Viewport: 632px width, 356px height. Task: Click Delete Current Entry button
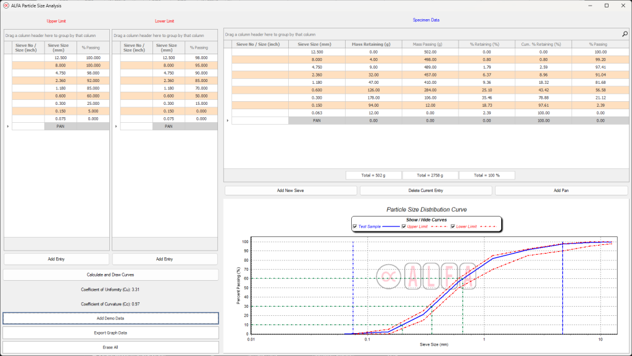pyautogui.click(x=426, y=191)
